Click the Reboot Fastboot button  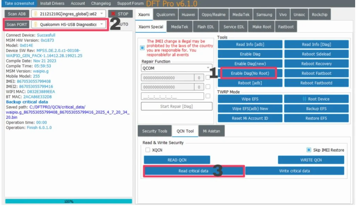click(x=316, y=73)
